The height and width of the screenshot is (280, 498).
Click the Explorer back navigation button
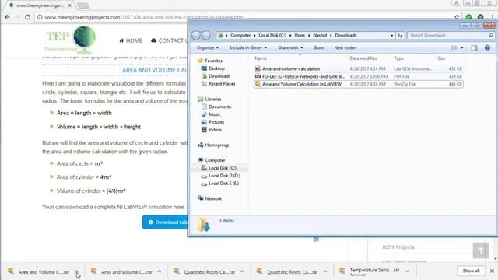click(x=195, y=35)
